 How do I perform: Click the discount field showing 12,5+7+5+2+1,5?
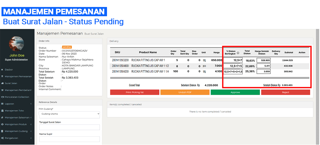pyautogui.click(x=233, y=72)
